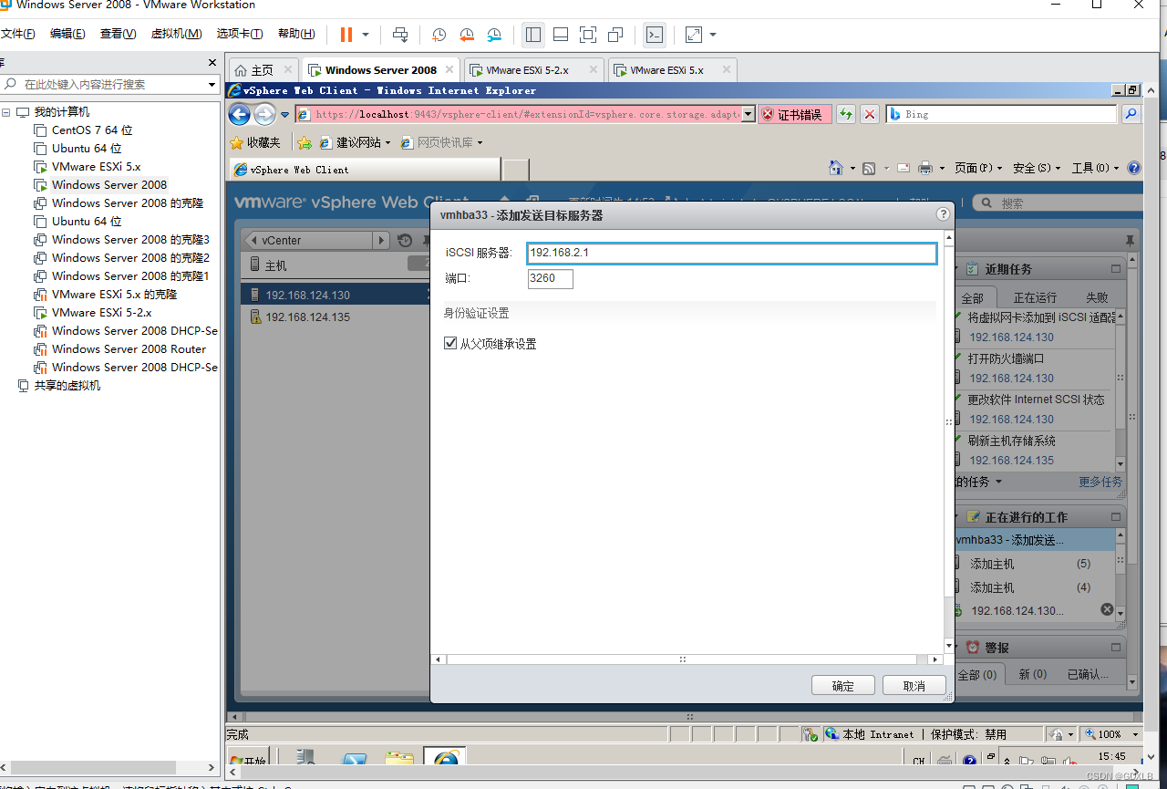Switch to the 失败 recent tasks tab
The width and height of the screenshot is (1167, 789).
1097,297
